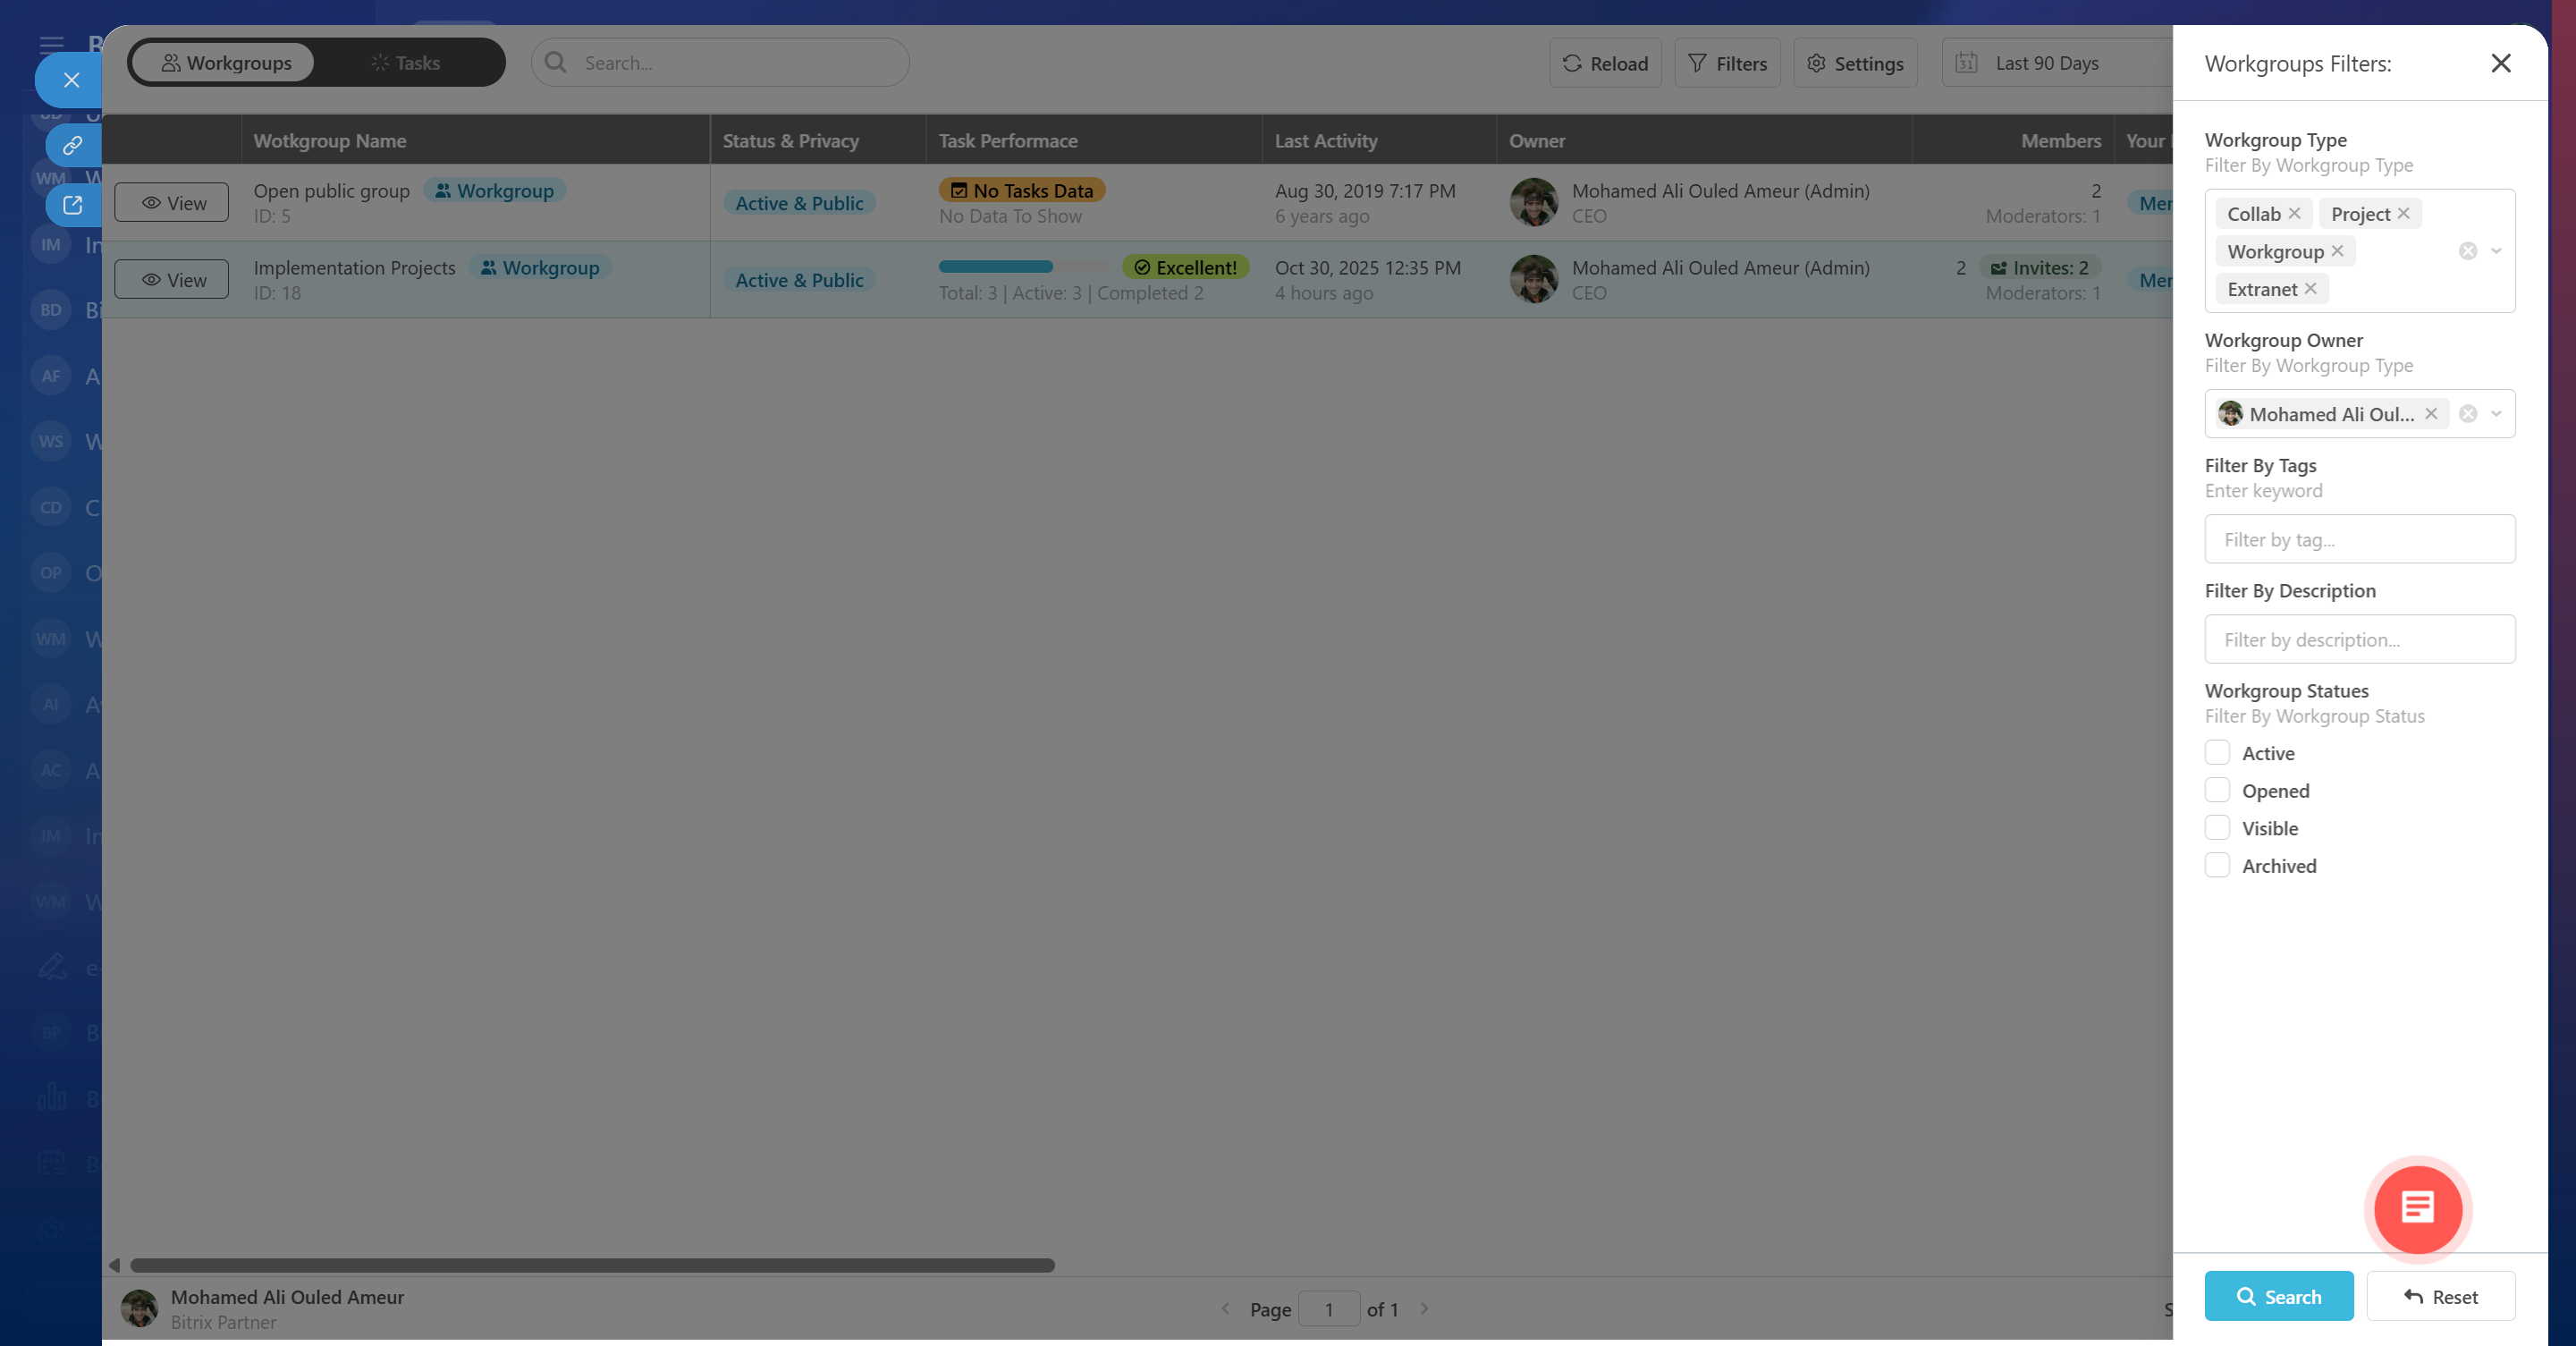Click the open-in-new-window icon button
Image resolution: width=2576 pixels, height=1346 pixels.
(x=72, y=205)
